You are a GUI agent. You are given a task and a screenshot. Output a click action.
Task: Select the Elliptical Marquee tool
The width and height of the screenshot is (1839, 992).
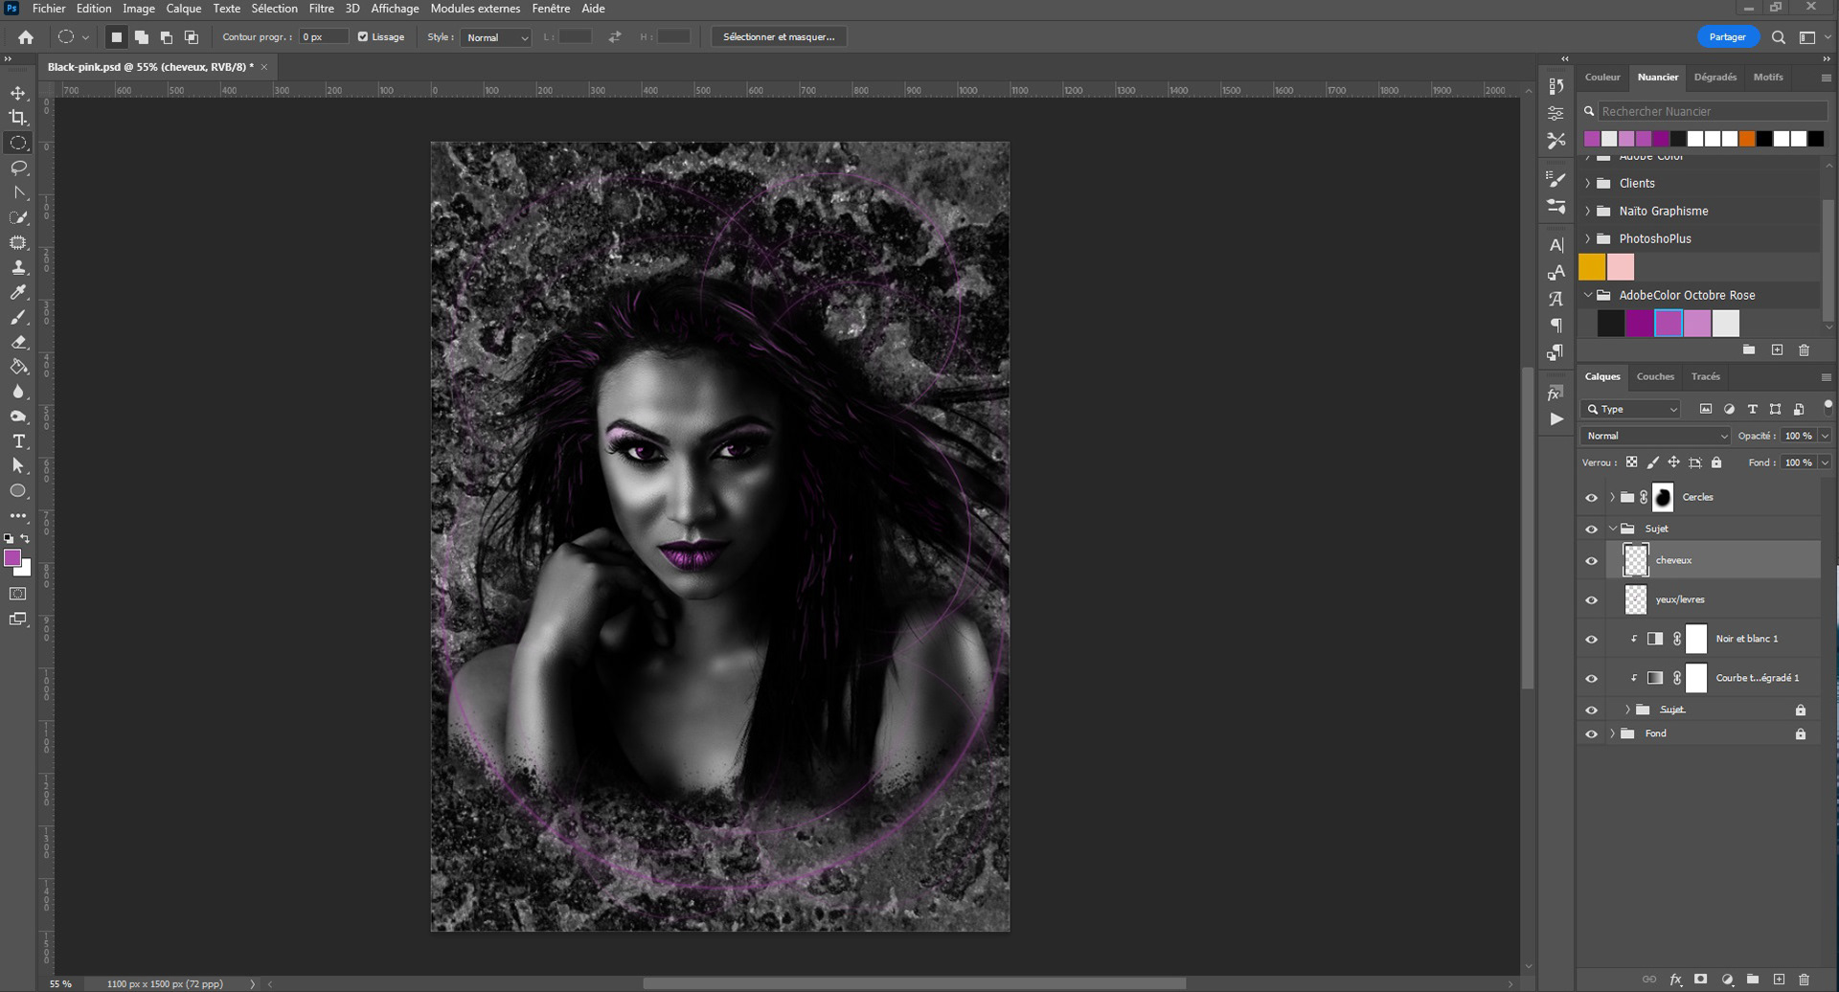coord(18,143)
